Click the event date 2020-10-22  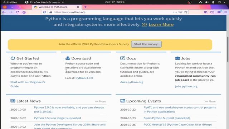coord(128,110)
